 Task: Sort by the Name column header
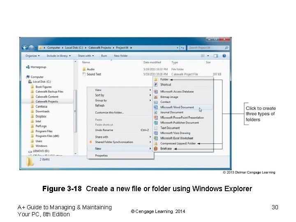(x=86, y=62)
